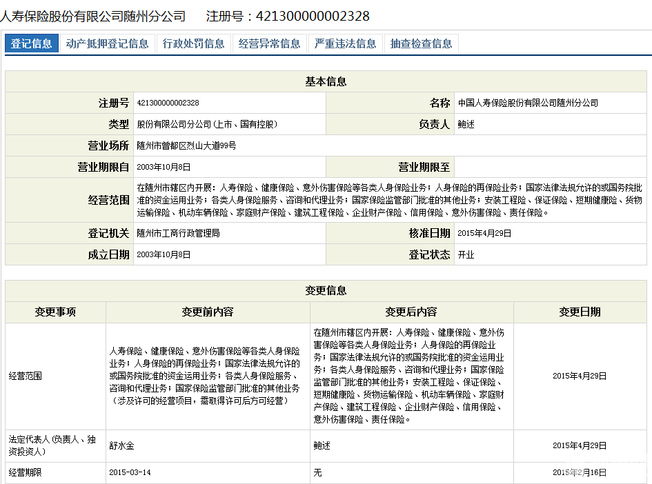Click the page title 人寿保险股份有限公司随州分公司
This screenshot has height=484, width=652.
(x=92, y=17)
